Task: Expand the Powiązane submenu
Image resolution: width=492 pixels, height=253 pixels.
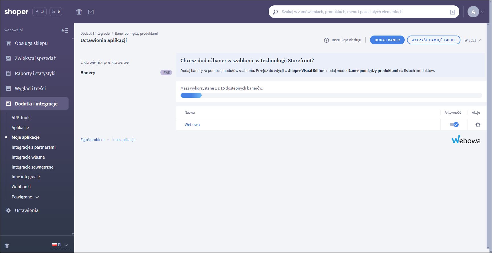Action: 25,197
